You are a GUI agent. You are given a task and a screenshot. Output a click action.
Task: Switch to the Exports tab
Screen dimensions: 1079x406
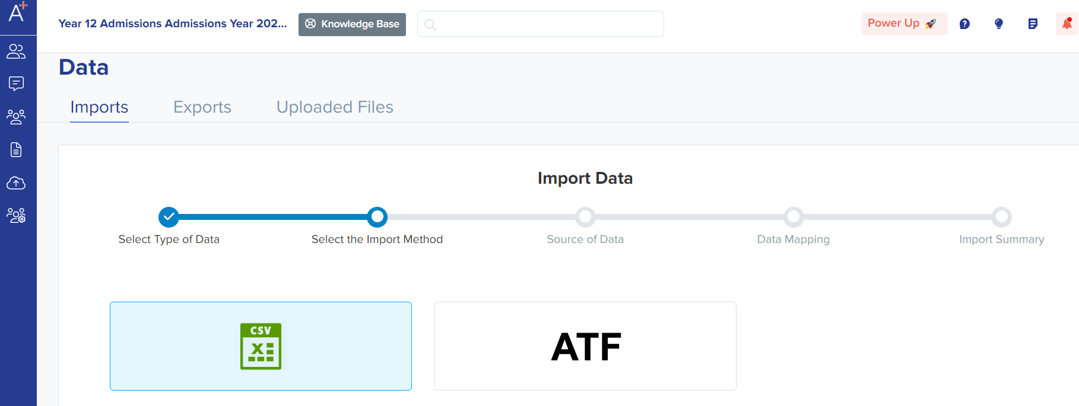[x=202, y=107]
